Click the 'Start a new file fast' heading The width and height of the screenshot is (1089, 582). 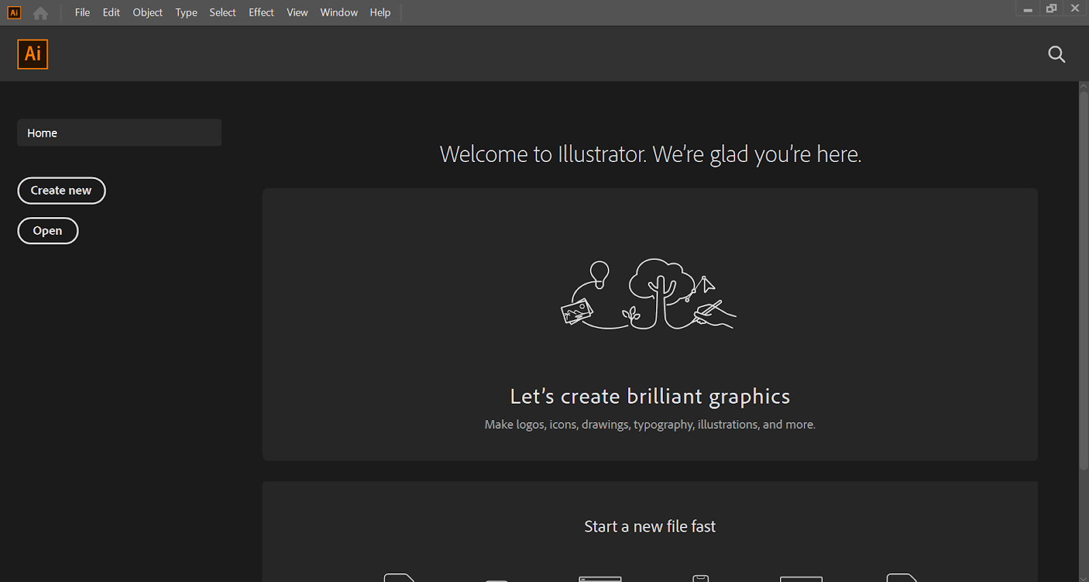point(650,527)
